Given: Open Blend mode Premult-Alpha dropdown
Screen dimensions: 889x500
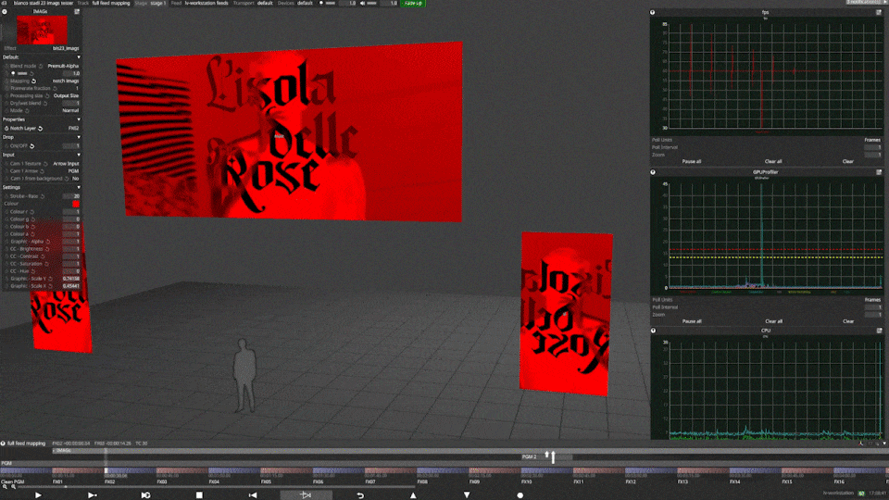Looking at the screenshot, I should pyautogui.click(x=63, y=66).
